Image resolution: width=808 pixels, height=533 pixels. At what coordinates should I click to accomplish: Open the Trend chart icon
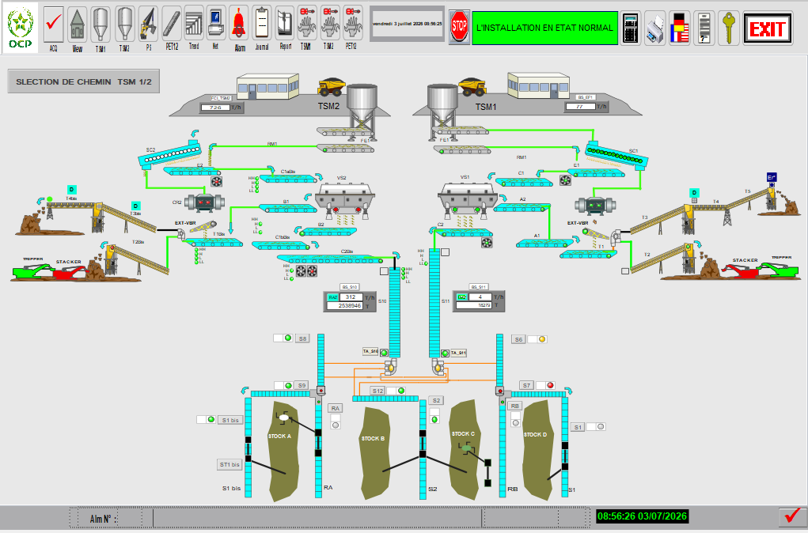tap(194, 23)
